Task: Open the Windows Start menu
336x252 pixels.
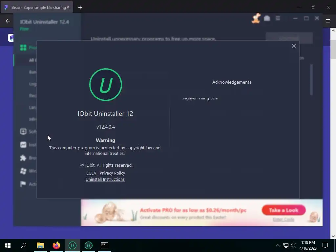Action: pos(8,245)
